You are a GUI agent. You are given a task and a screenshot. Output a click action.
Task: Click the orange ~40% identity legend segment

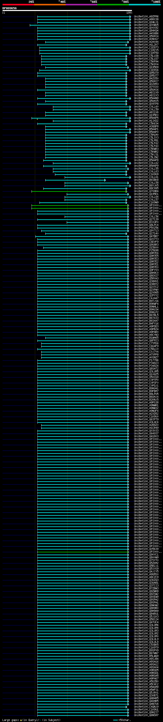(50, 5)
